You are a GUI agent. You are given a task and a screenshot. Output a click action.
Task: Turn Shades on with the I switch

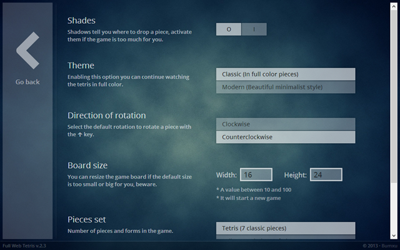[x=254, y=29]
